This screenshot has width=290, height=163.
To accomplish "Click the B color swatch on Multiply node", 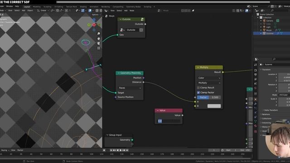I will pos(214,106).
